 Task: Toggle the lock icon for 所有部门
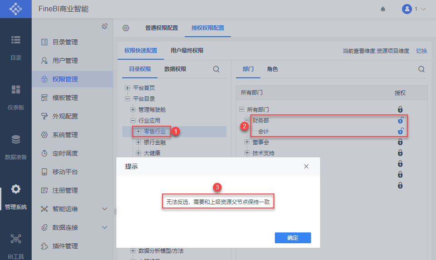[400, 109]
